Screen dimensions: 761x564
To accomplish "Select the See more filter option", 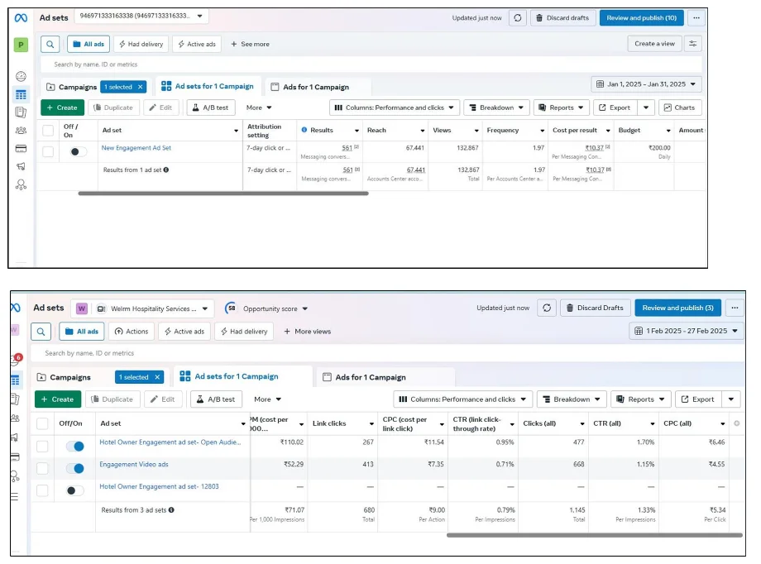I will tap(250, 44).
